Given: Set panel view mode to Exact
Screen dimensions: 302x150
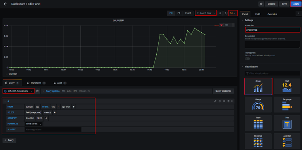Looking at the screenshot, I should pyautogui.click(x=188, y=13).
